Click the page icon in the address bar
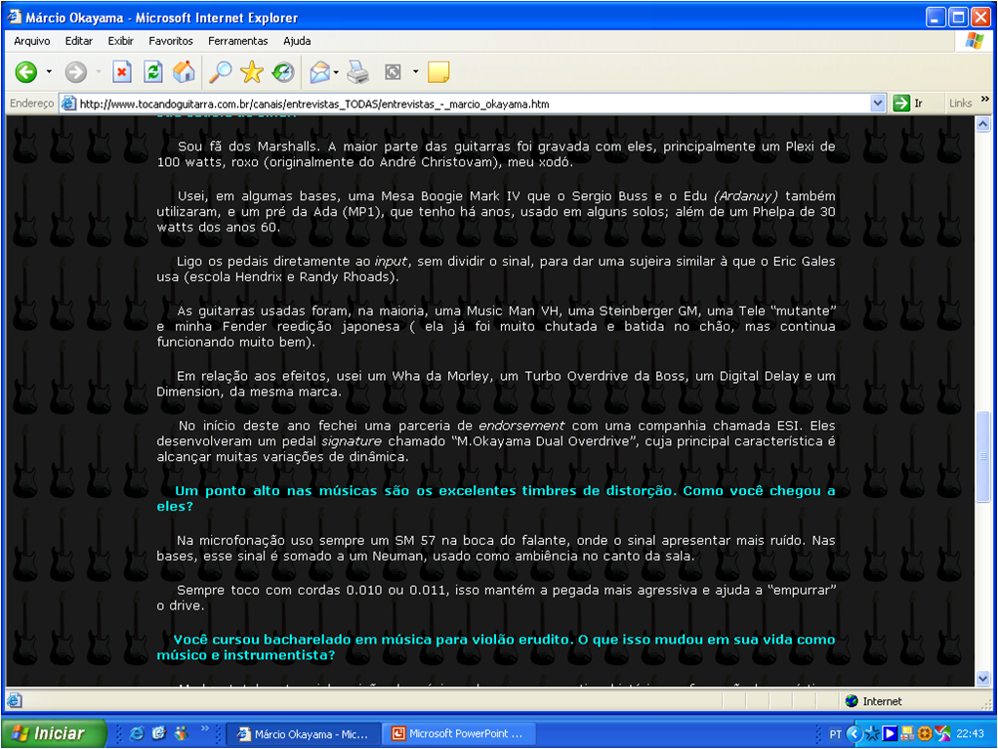Screen dimensions: 998x749 pos(68,104)
